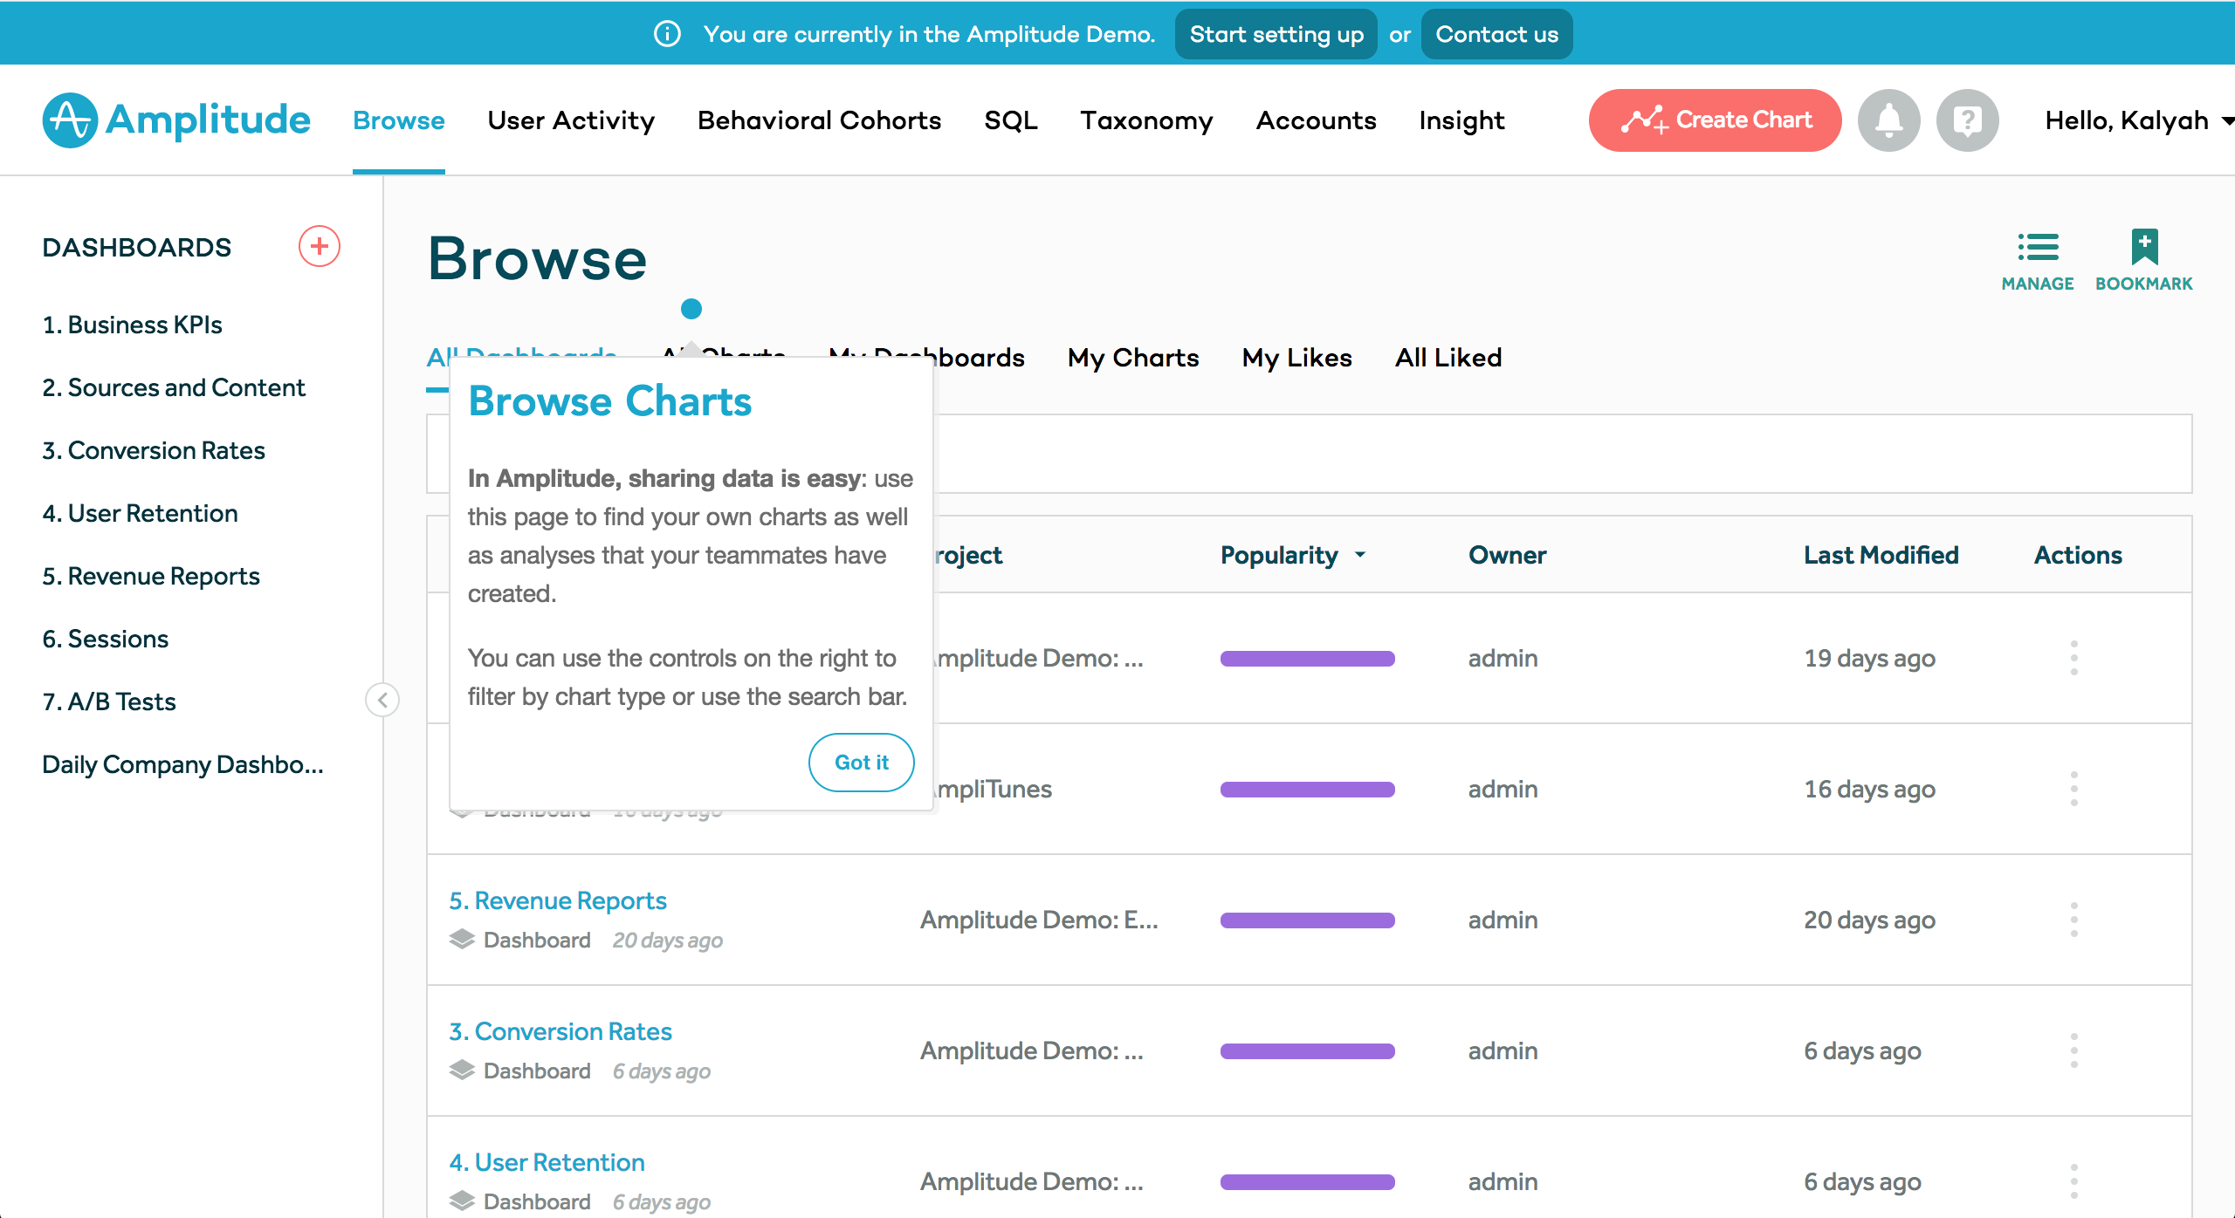The width and height of the screenshot is (2235, 1218).
Task: Switch to the All Liked tab
Action: [1448, 358]
